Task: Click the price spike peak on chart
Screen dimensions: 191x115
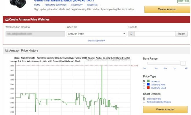Action: click(x=102, y=66)
